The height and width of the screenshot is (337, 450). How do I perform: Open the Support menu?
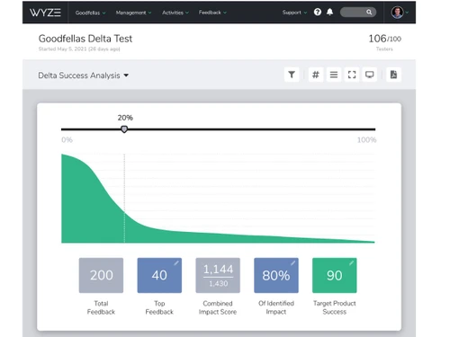pyautogui.click(x=294, y=13)
